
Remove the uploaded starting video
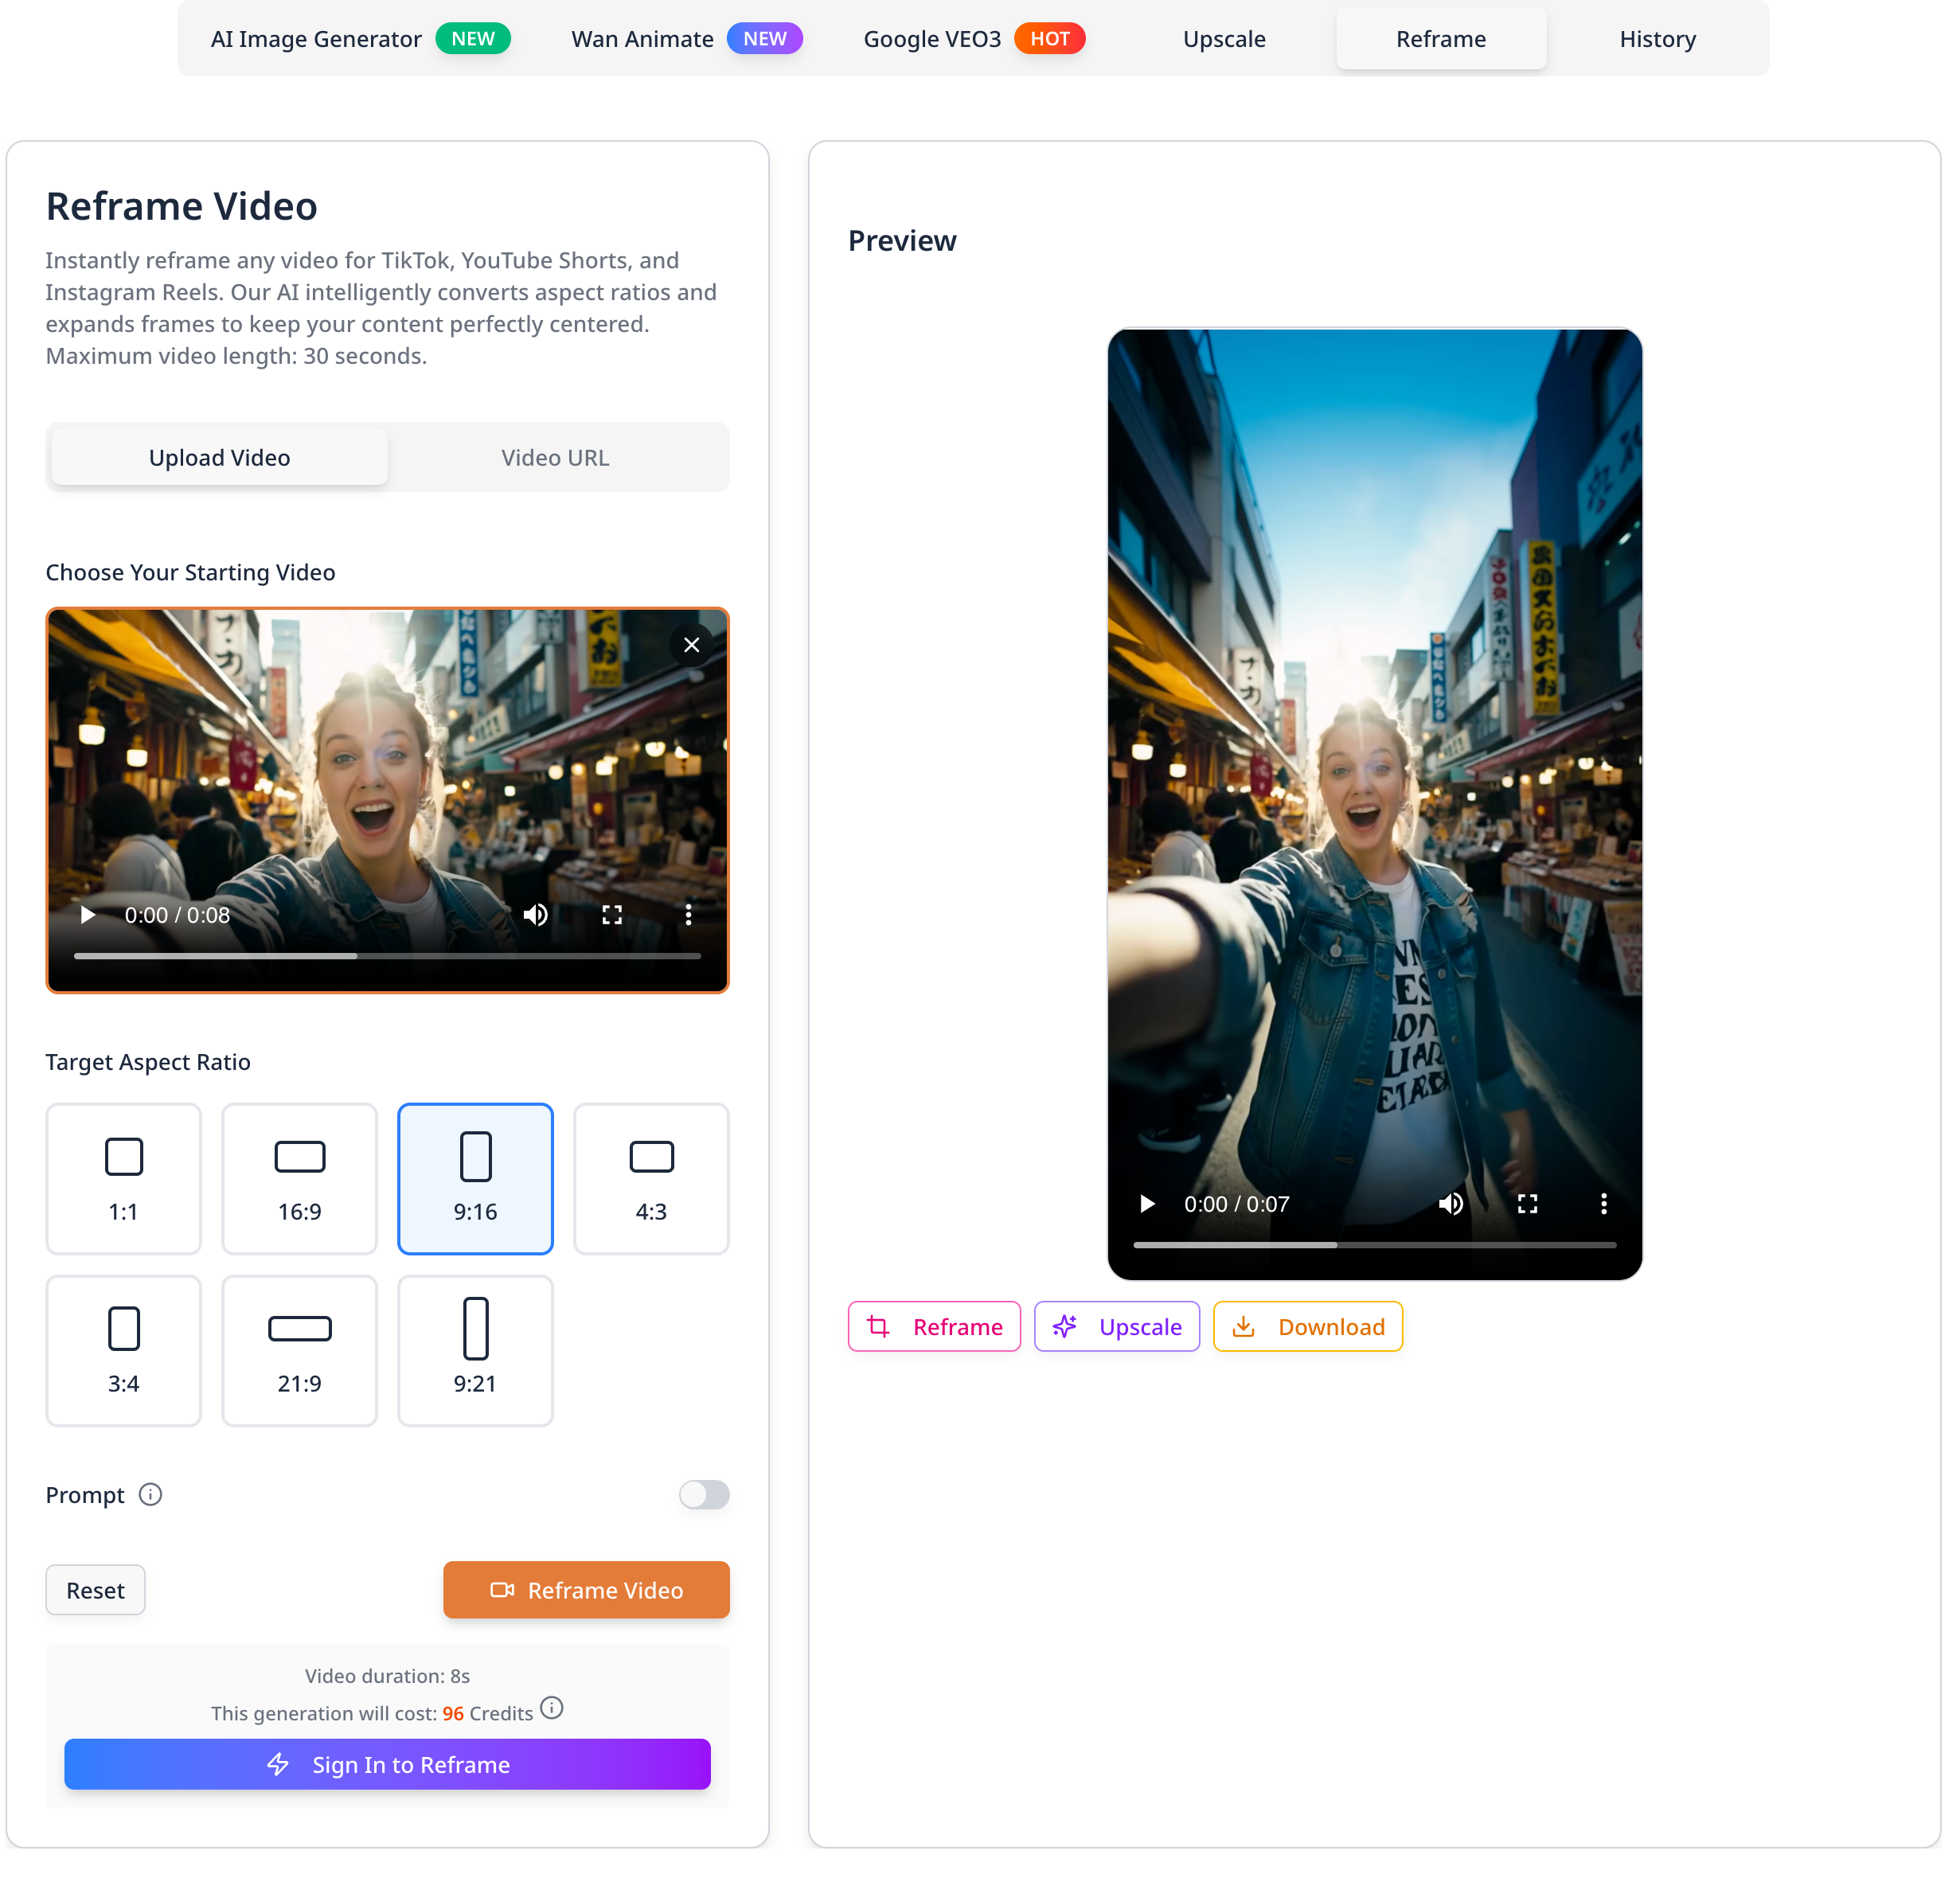coord(691,644)
